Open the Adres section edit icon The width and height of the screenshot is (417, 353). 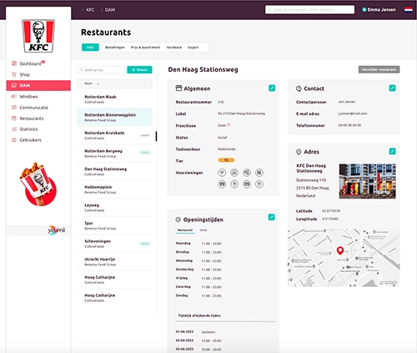(x=392, y=151)
